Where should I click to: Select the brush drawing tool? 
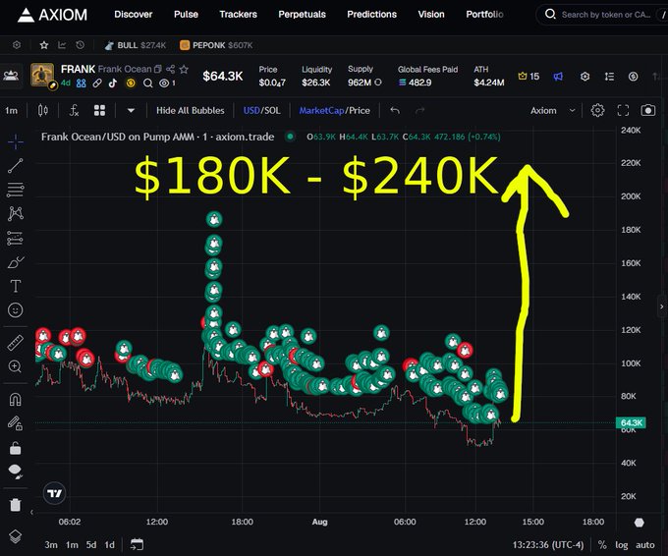(16, 262)
